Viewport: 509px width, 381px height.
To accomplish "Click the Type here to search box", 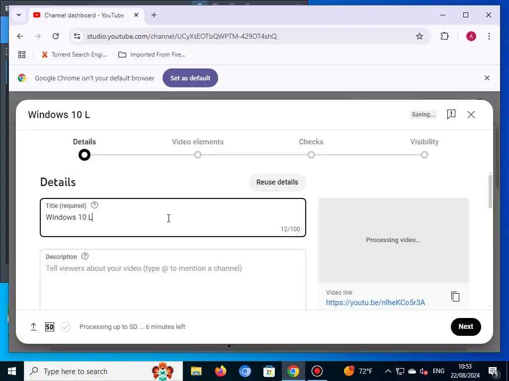I will pos(103,371).
